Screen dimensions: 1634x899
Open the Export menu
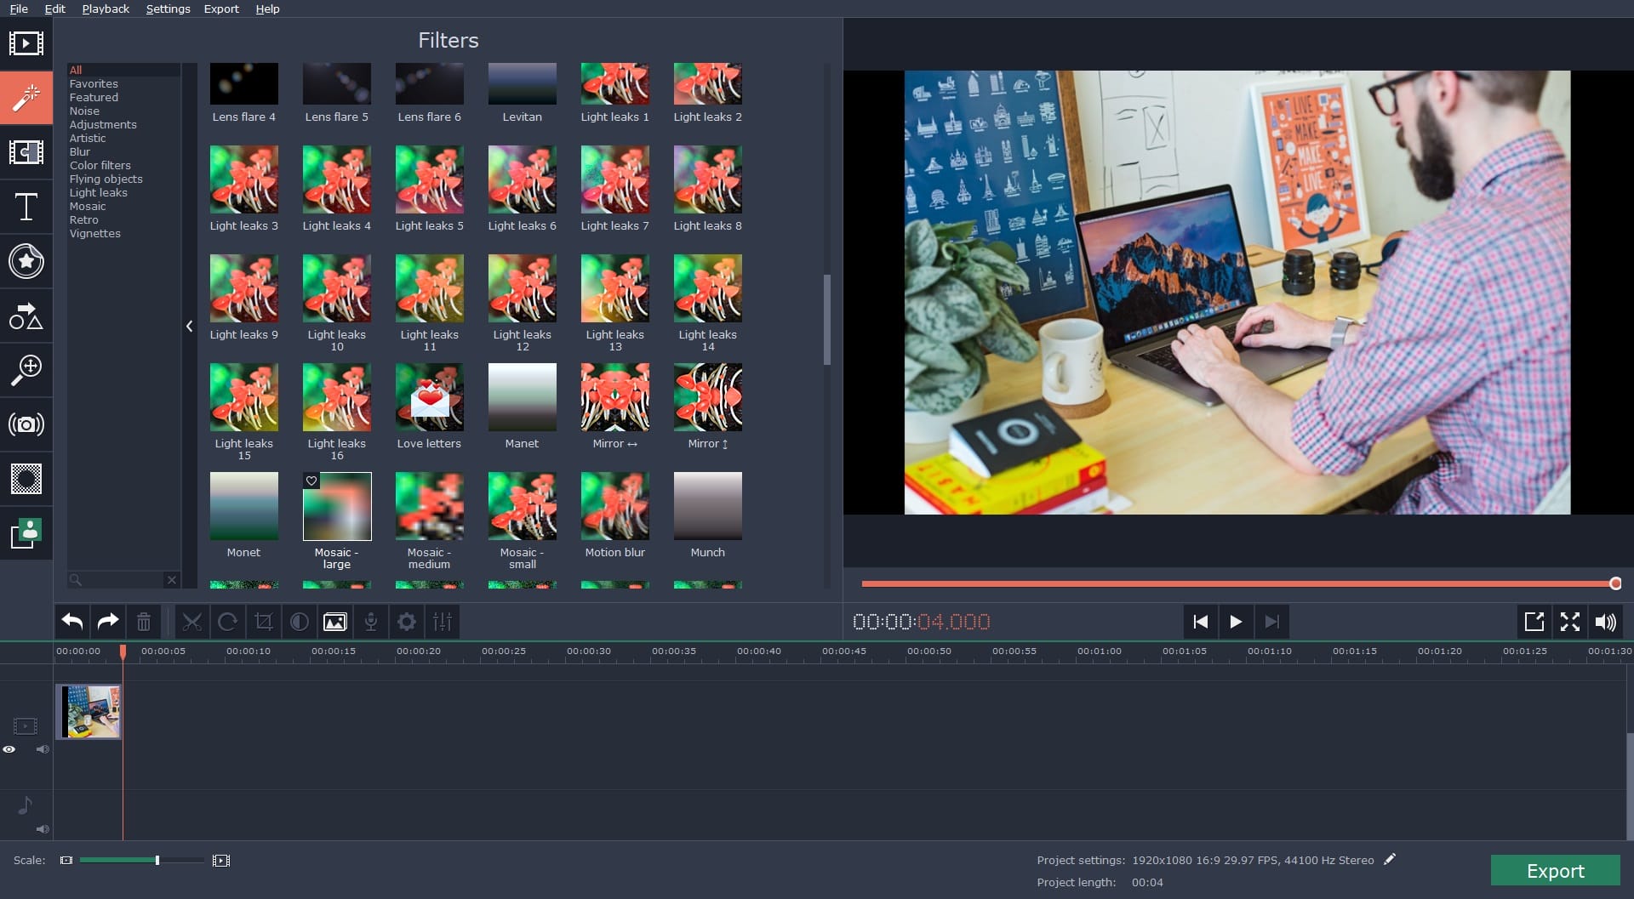220,9
